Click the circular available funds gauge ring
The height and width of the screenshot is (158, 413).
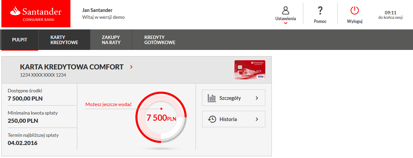point(161,117)
